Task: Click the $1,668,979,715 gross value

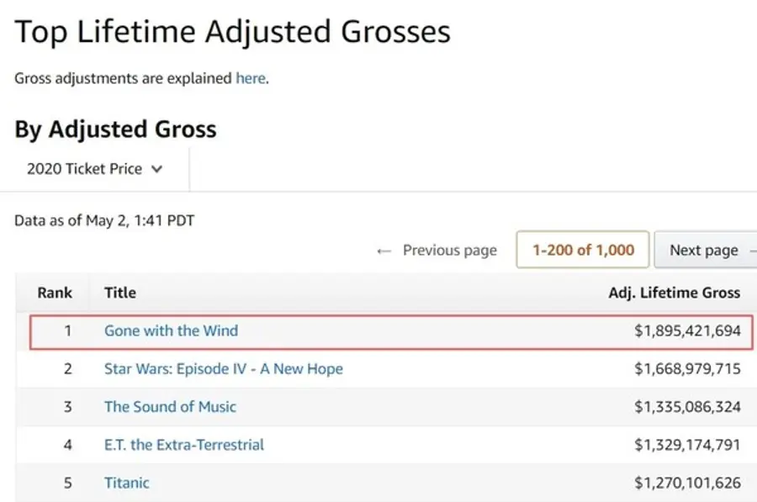Action: 687,369
